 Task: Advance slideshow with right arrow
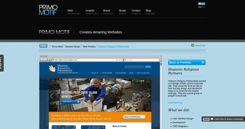(148, 95)
